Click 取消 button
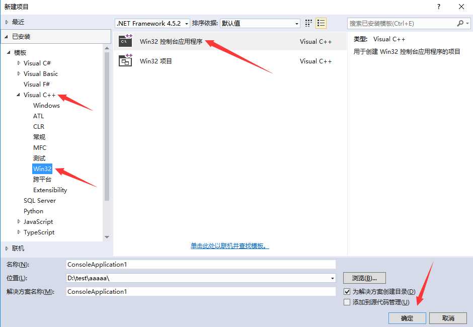The height and width of the screenshot is (327, 473). click(x=448, y=318)
